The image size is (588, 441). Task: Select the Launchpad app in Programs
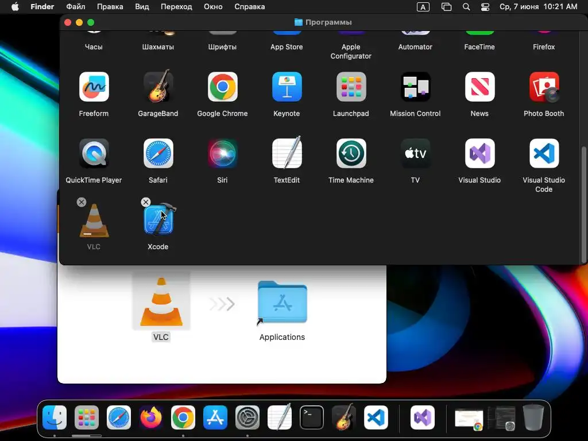pos(351,87)
